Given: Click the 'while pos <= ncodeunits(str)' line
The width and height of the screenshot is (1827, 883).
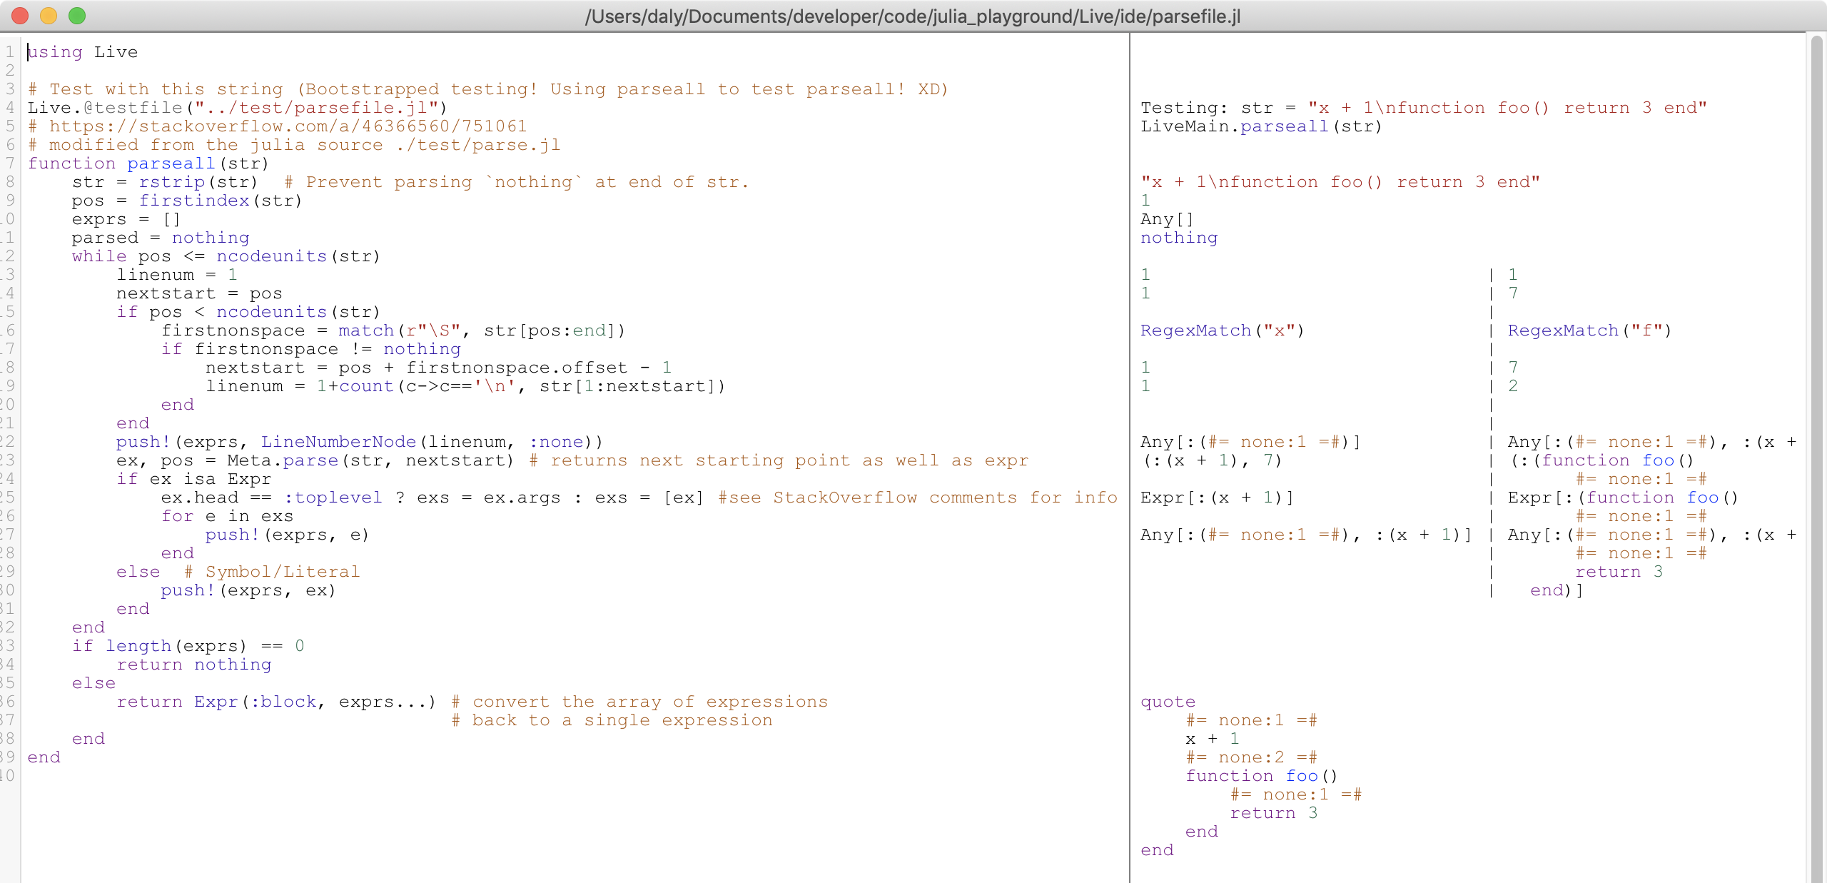Looking at the screenshot, I should click(x=226, y=256).
